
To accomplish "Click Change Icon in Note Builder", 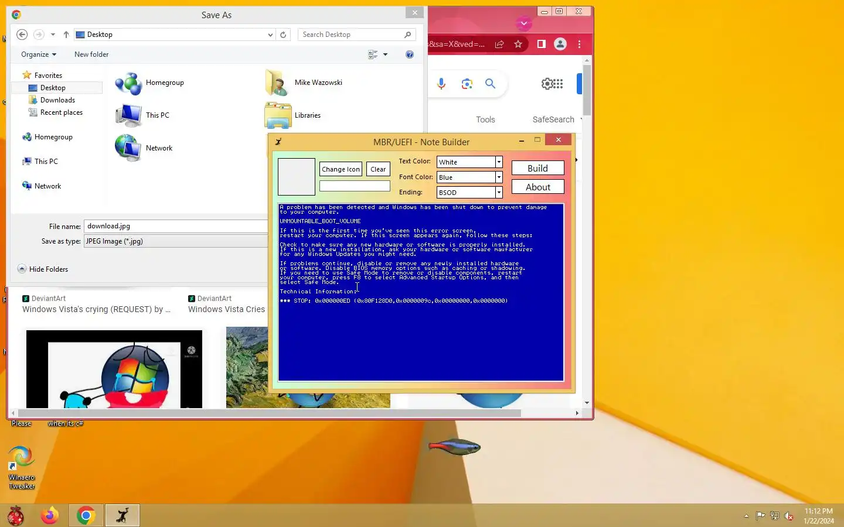I will (341, 169).
